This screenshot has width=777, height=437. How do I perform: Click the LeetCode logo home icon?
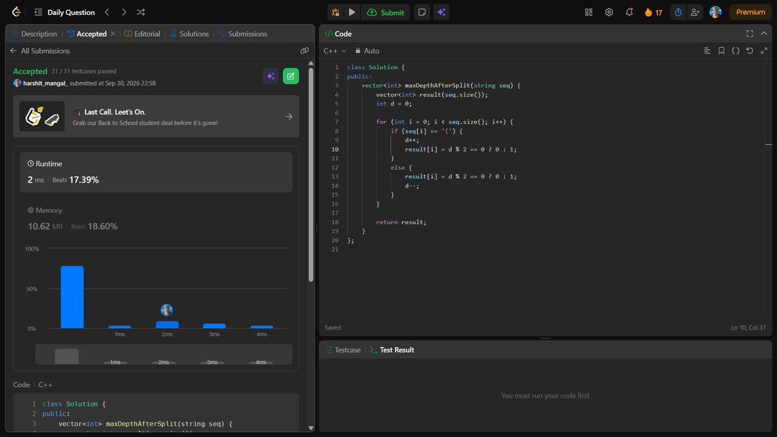tap(16, 12)
